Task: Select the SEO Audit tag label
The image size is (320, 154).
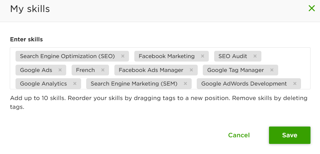Action: click(x=233, y=56)
